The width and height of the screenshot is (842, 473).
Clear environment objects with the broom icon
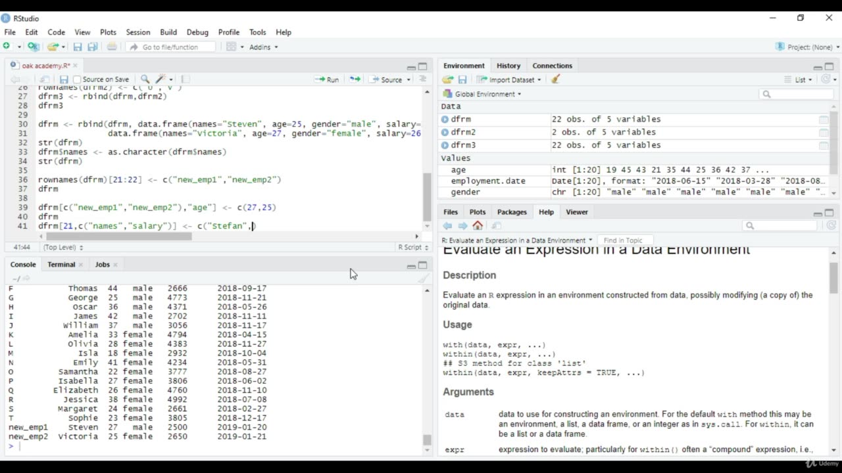point(556,79)
